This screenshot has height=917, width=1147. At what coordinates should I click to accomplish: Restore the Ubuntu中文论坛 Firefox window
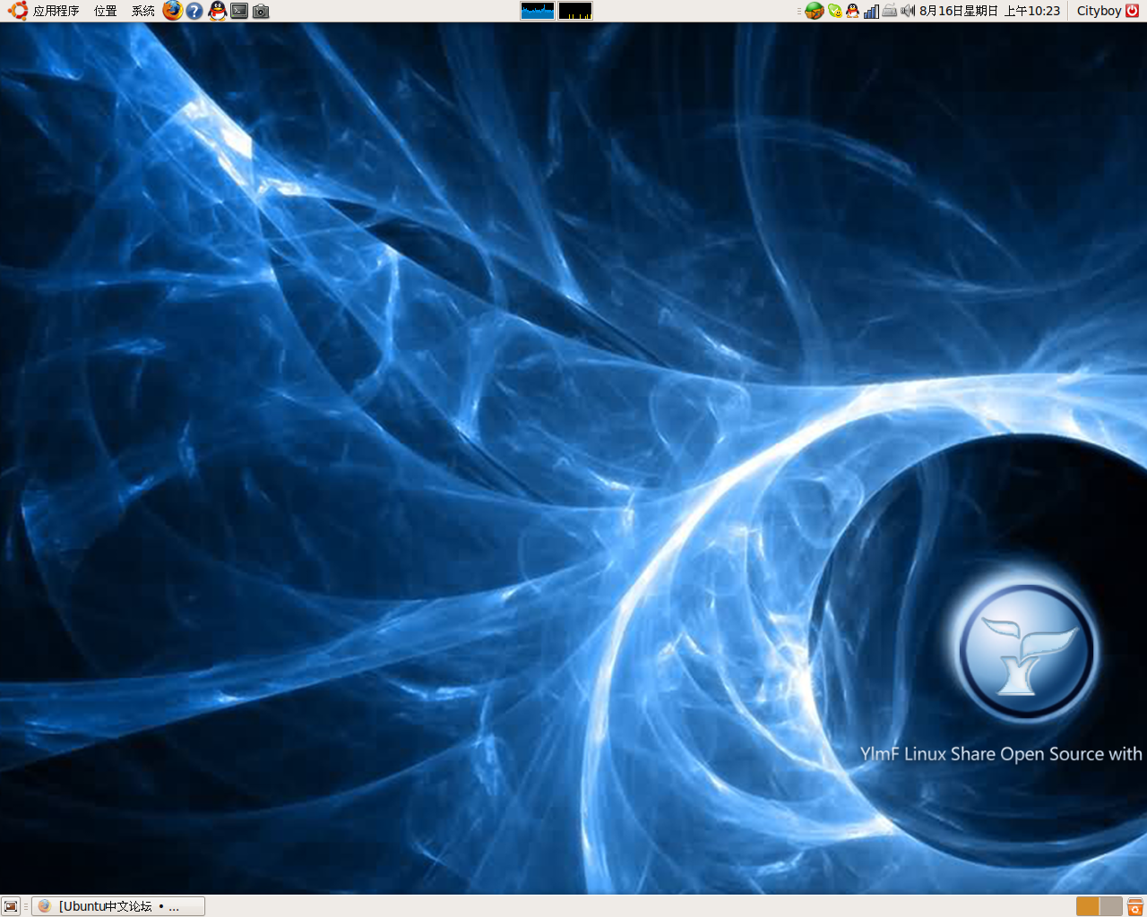(118, 906)
